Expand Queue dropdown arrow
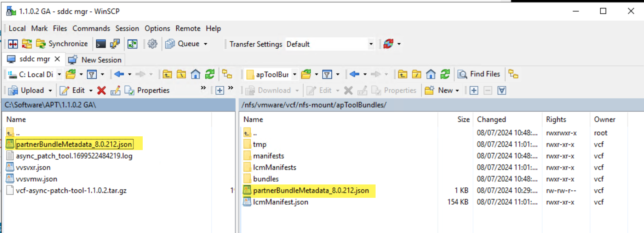The width and height of the screenshot is (644, 233). pyautogui.click(x=205, y=44)
